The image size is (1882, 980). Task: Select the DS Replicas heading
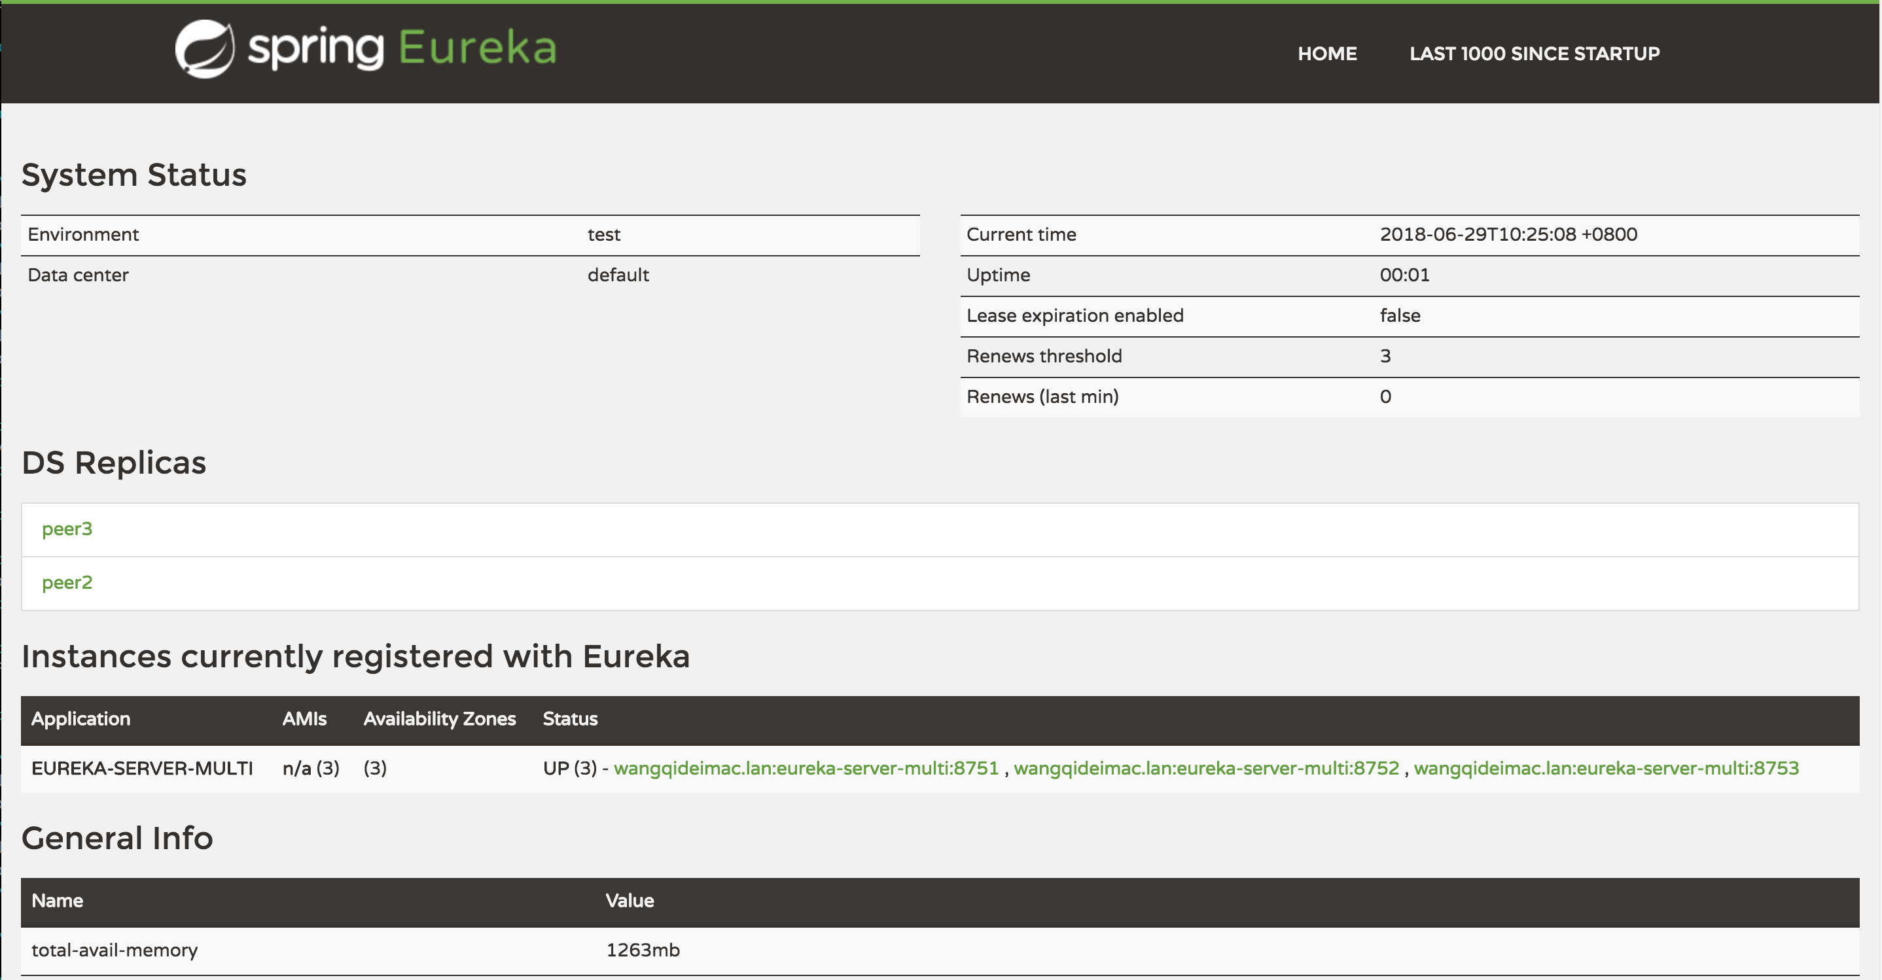114,463
